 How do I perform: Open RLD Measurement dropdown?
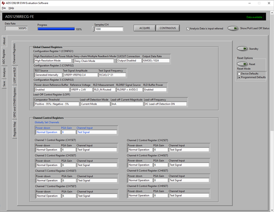coord(104,90)
